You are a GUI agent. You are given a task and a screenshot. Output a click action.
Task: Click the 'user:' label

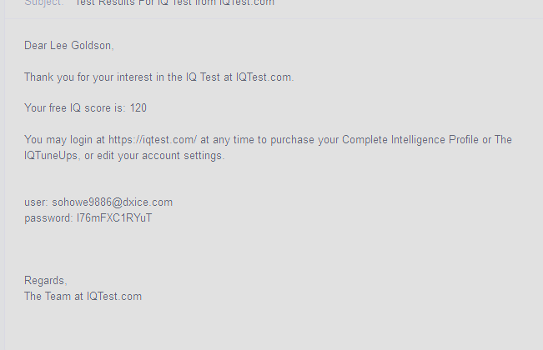click(x=36, y=202)
